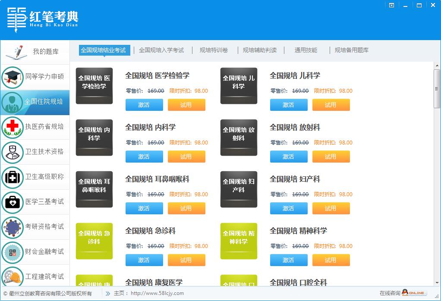Click the double arrow before 主页
The image size is (441, 301).
click(108, 293)
